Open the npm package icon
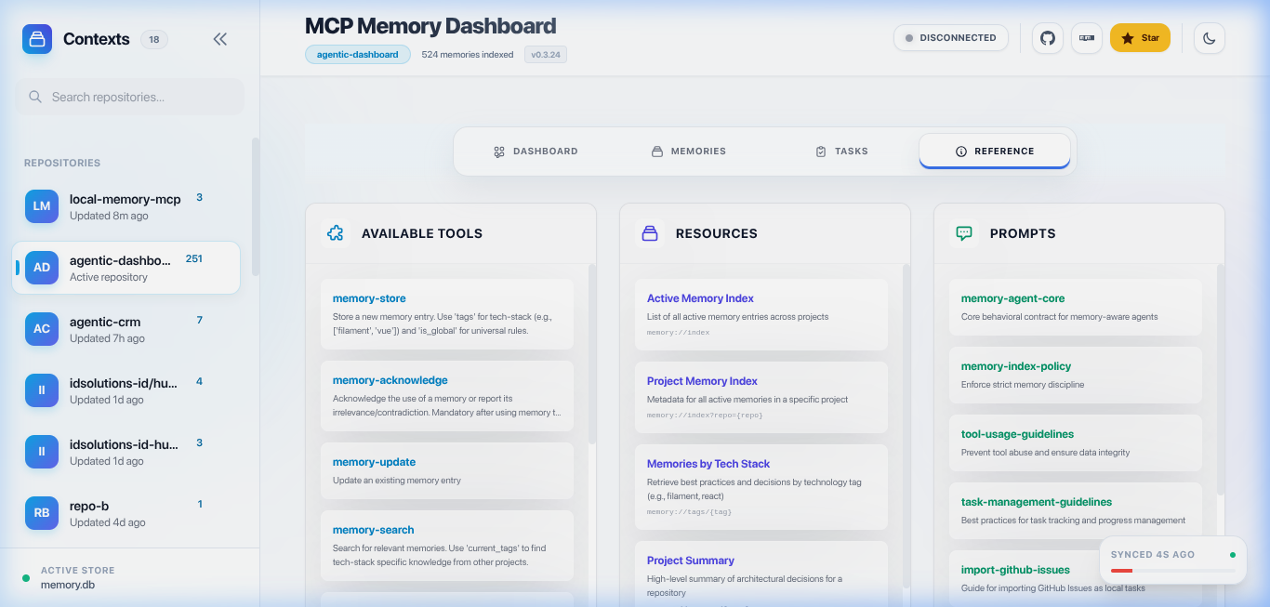 click(1087, 38)
